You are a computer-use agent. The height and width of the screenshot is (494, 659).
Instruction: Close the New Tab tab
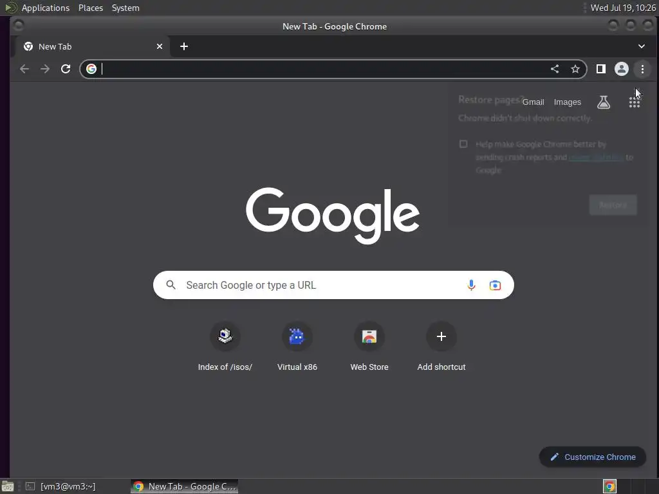pyautogui.click(x=160, y=46)
